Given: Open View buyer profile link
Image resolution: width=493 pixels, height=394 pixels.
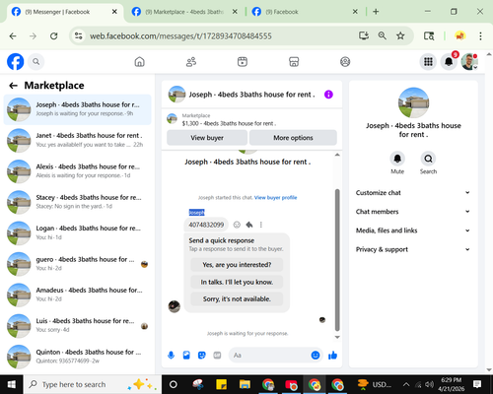Looking at the screenshot, I should point(276,198).
